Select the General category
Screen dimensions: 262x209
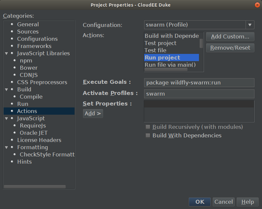click(x=28, y=24)
